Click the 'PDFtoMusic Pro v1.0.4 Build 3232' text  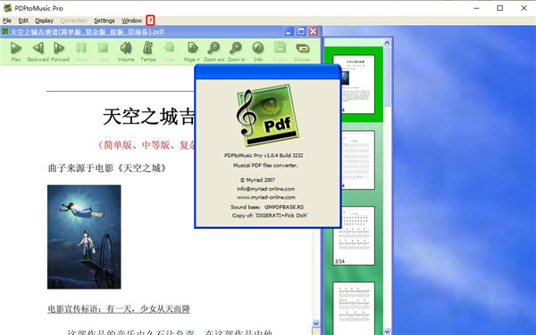(x=264, y=155)
